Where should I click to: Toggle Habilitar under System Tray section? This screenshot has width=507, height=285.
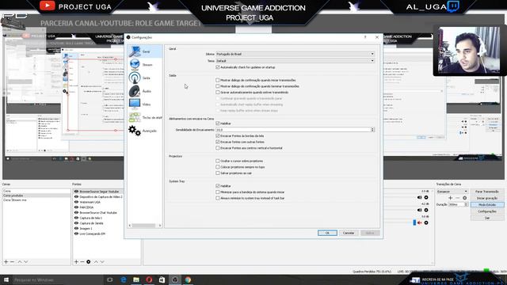coord(218,186)
